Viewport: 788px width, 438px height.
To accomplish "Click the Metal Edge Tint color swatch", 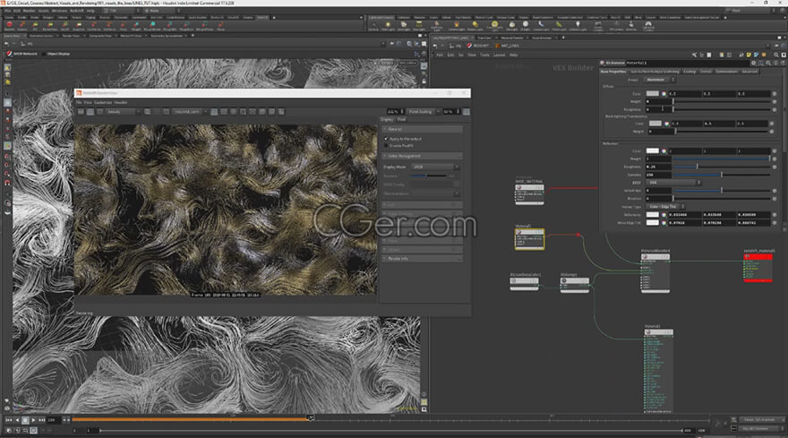I will point(652,223).
